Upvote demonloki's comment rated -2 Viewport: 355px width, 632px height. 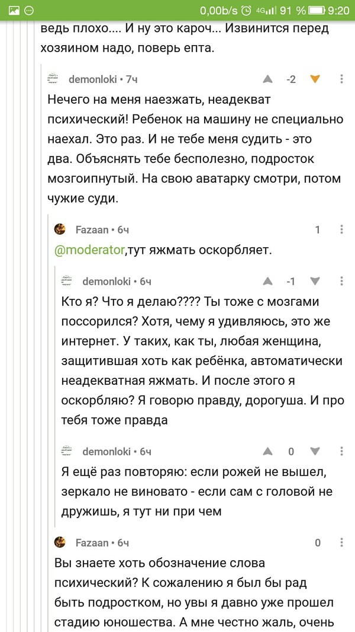tap(267, 79)
